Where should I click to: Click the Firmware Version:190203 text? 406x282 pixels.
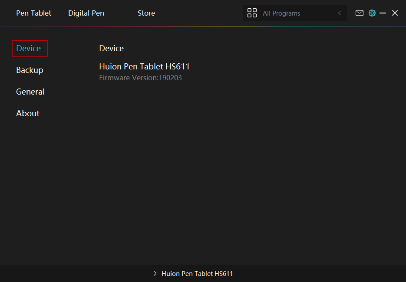point(140,78)
